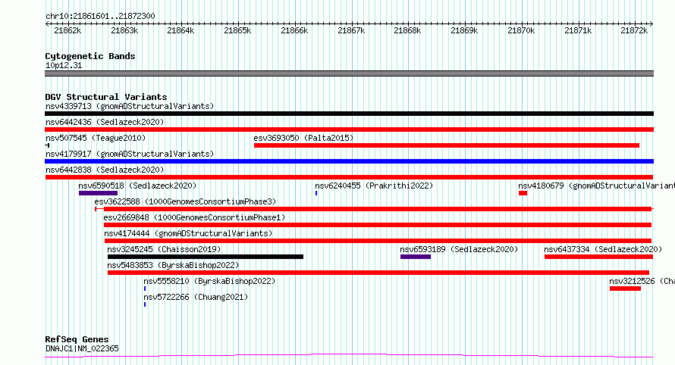
Task: Select the gray 10p12.31 cytogenetic band bar
Action: 349,73
